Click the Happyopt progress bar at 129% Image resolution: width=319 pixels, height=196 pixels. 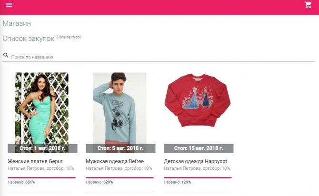click(198, 177)
